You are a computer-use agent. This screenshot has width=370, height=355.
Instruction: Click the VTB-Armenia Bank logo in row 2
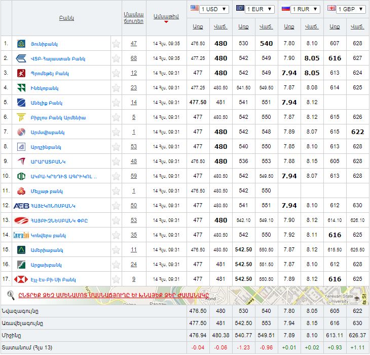[x=21, y=58]
